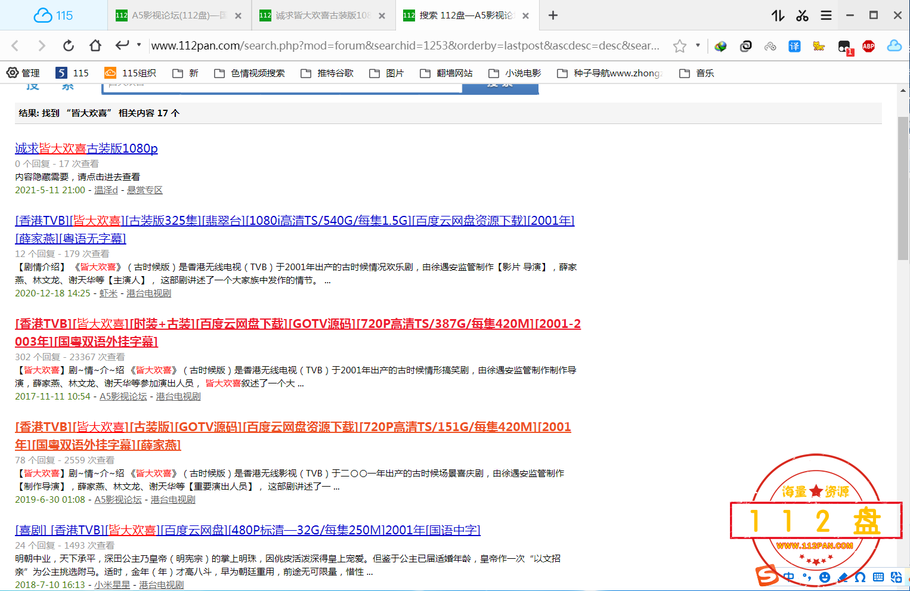
Task: Open the 时装+古装 720P 387G result
Action: pos(298,332)
